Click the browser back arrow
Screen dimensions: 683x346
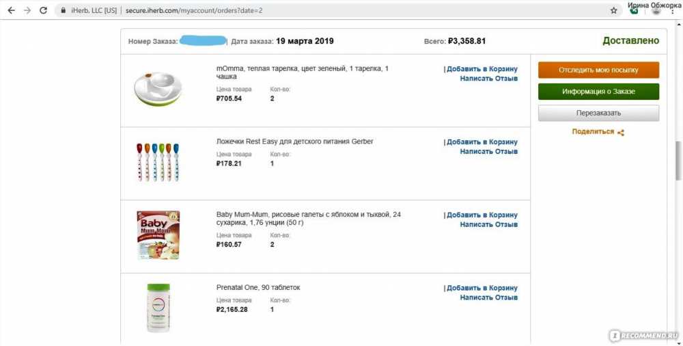[12, 10]
